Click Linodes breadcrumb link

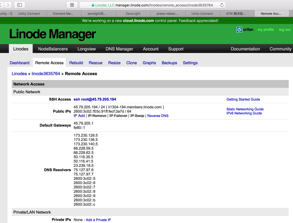19,74
